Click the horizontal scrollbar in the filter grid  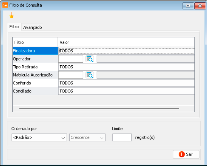click(x=99, y=109)
